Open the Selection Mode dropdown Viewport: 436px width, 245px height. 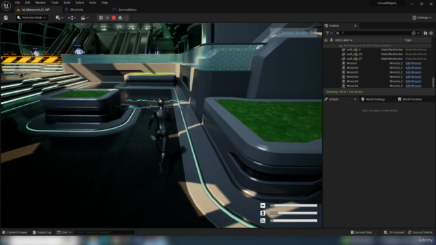pos(31,18)
